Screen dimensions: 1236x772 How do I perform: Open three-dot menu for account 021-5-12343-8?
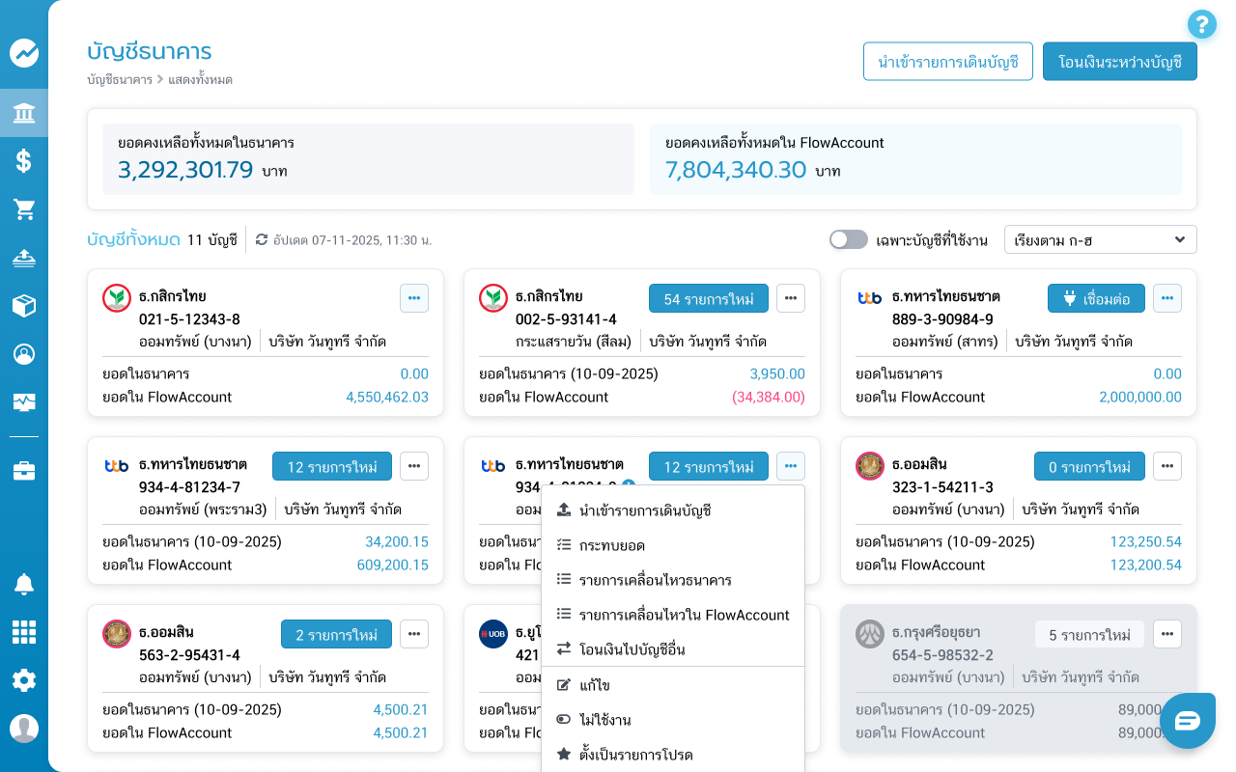414,298
